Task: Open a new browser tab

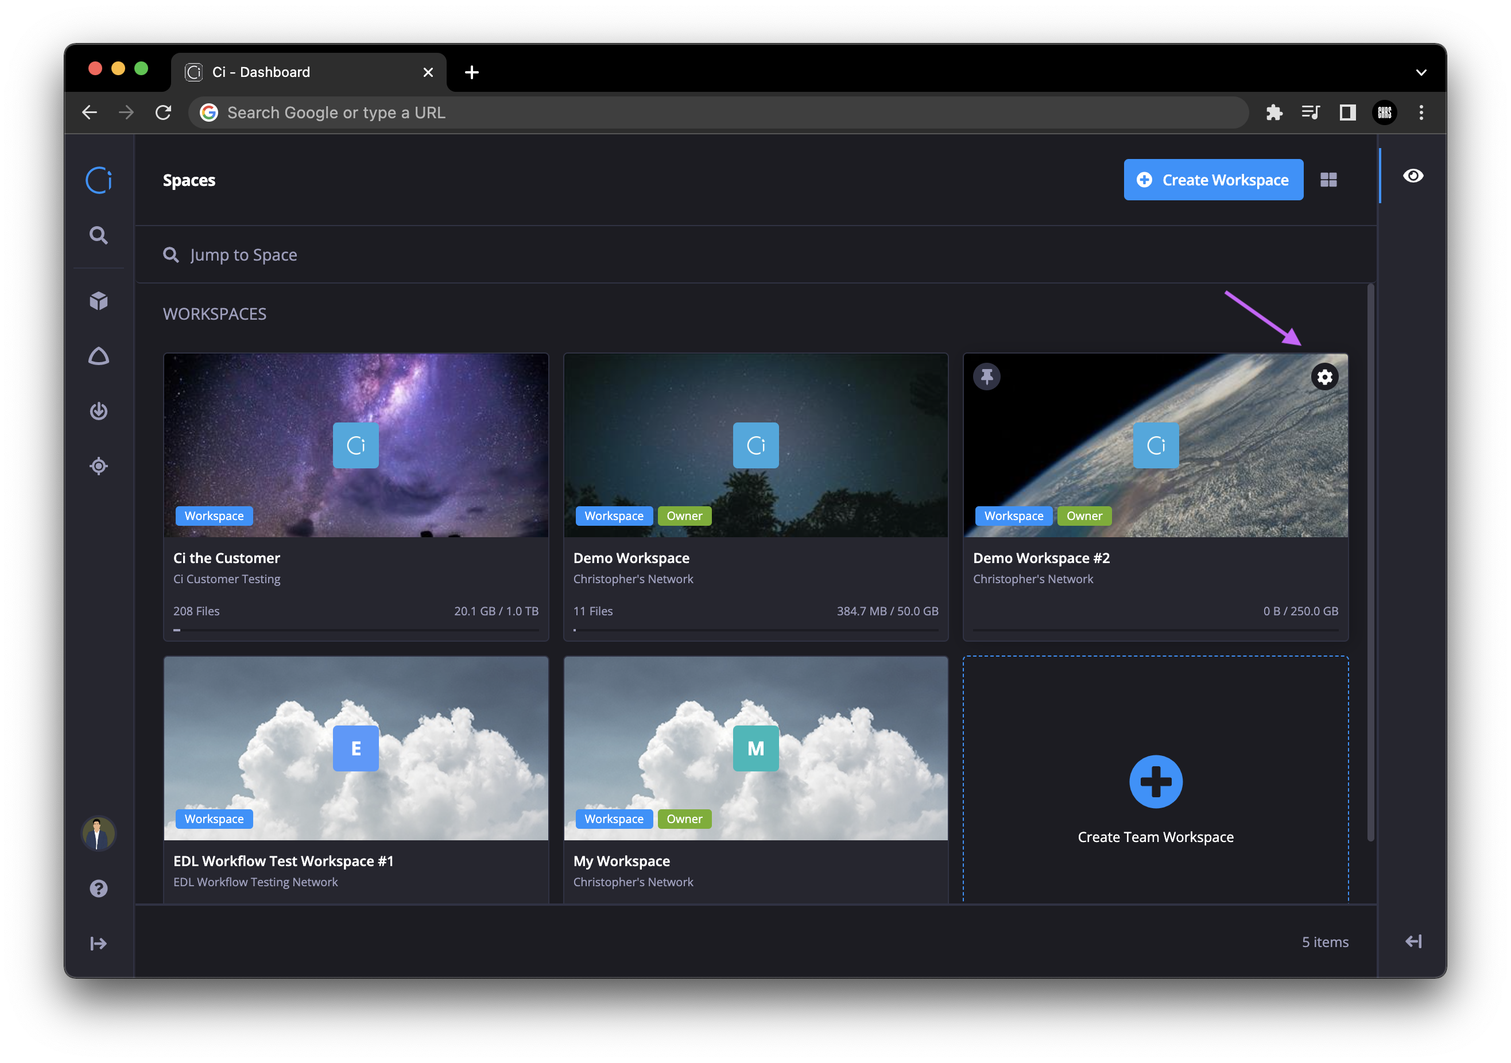Action: [x=471, y=72]
